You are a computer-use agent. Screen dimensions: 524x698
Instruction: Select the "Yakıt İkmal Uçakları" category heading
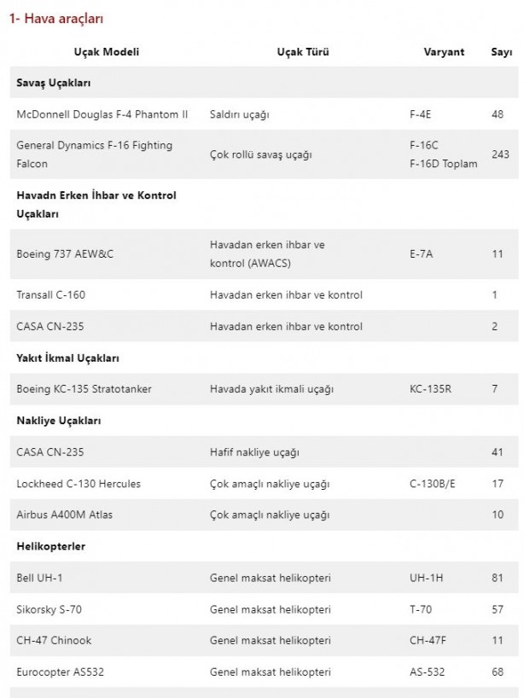point(67,358)
